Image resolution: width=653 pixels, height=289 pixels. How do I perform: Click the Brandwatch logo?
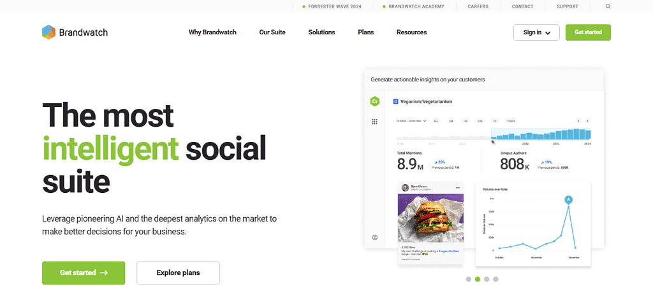point(75,32)
